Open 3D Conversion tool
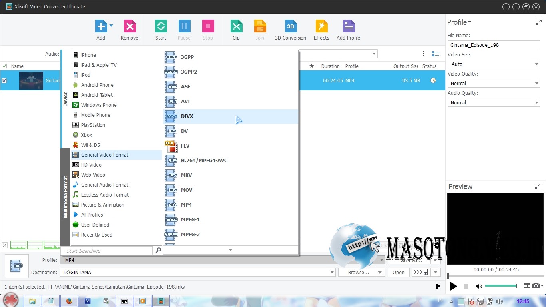This screenshot has width=546, height=307. pyautogui.click(x=291, y=26)
